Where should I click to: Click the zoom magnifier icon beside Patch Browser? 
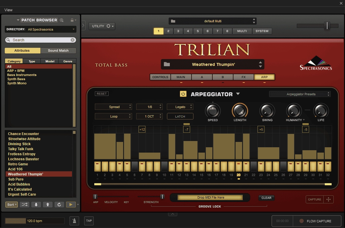62,20
